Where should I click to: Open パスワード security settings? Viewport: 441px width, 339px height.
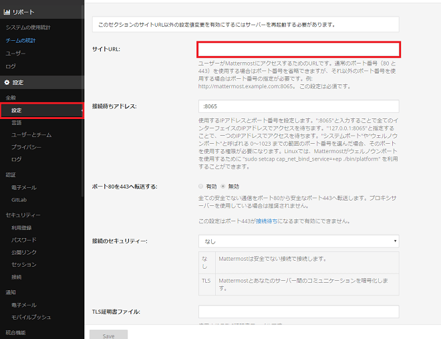tap(24, 240)
